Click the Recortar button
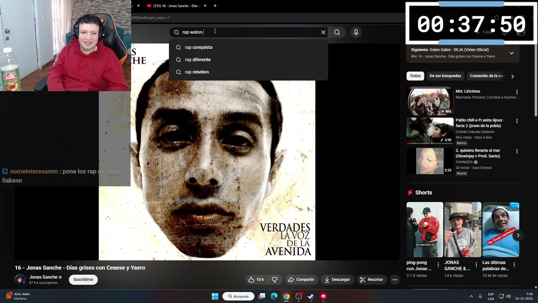 (372, 279)
